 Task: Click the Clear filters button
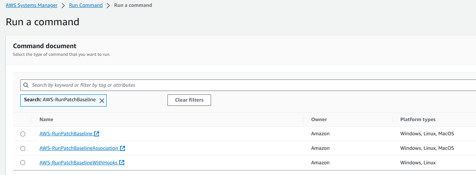[x=189, y=100]
